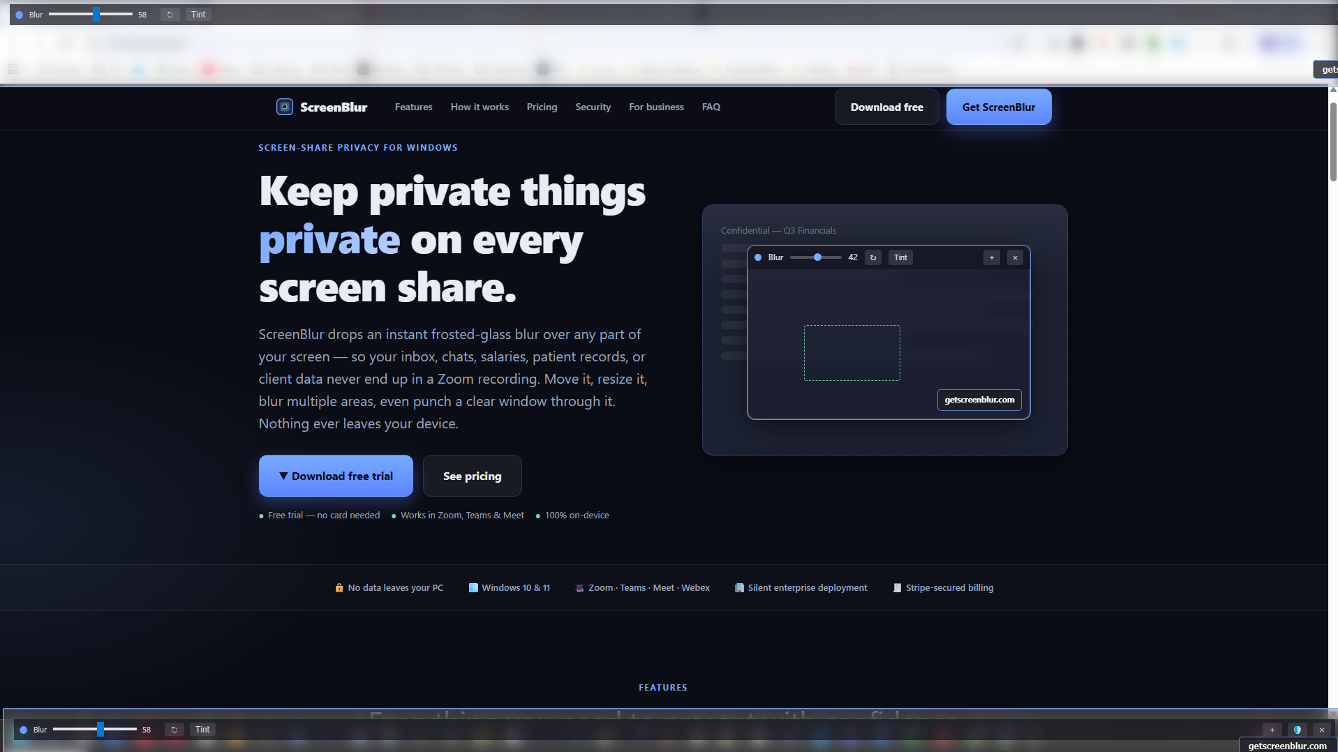Click the receipt icon beside Stripe-secured billing
1338x752 pixels.
click(x=898, y=588)
